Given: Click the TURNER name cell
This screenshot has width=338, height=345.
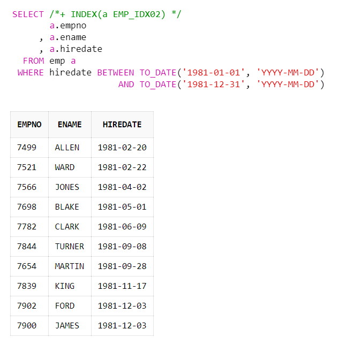Looking at the screenshot, I should (70, 247).
